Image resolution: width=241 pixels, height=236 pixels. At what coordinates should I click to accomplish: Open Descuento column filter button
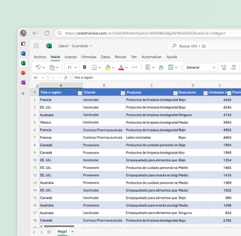(x=205, y=93)
